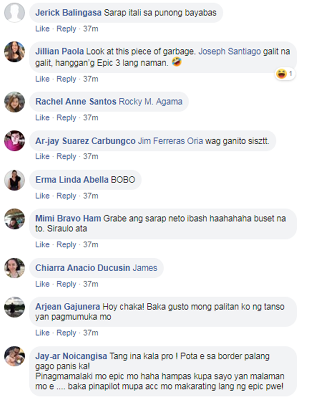Image resolution: width=315 pixels, height=398 pixels.
Task: Open Arjean Gajunera's avatar image
Action: coord(14,307)
